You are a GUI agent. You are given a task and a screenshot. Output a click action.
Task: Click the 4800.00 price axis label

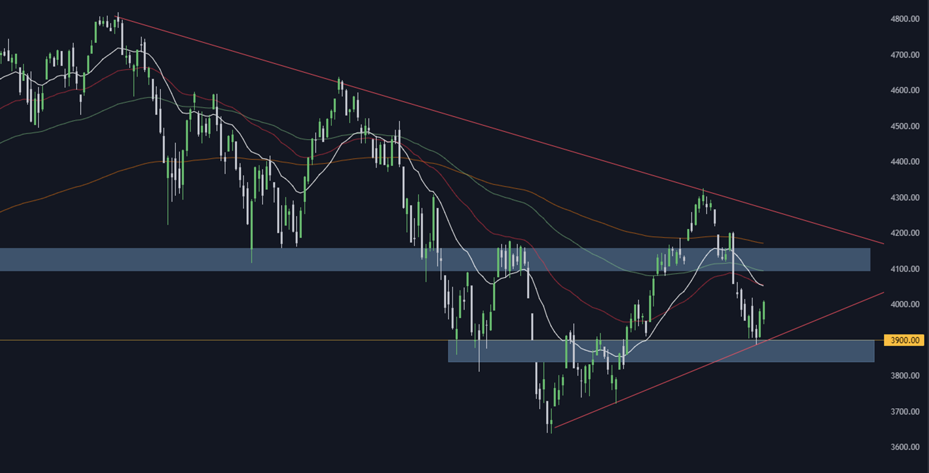point(905,19)
